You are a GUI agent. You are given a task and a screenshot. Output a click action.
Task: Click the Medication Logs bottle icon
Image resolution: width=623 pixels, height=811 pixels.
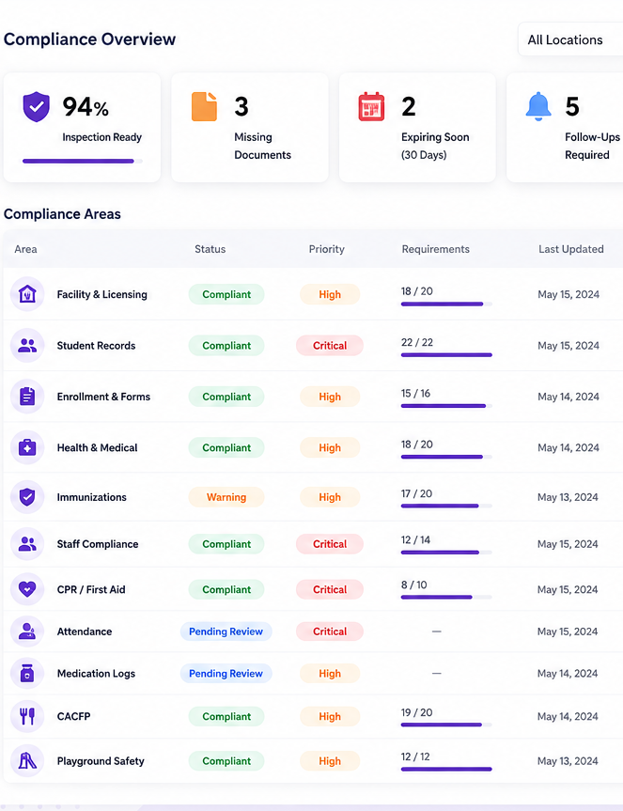point(27,674)
